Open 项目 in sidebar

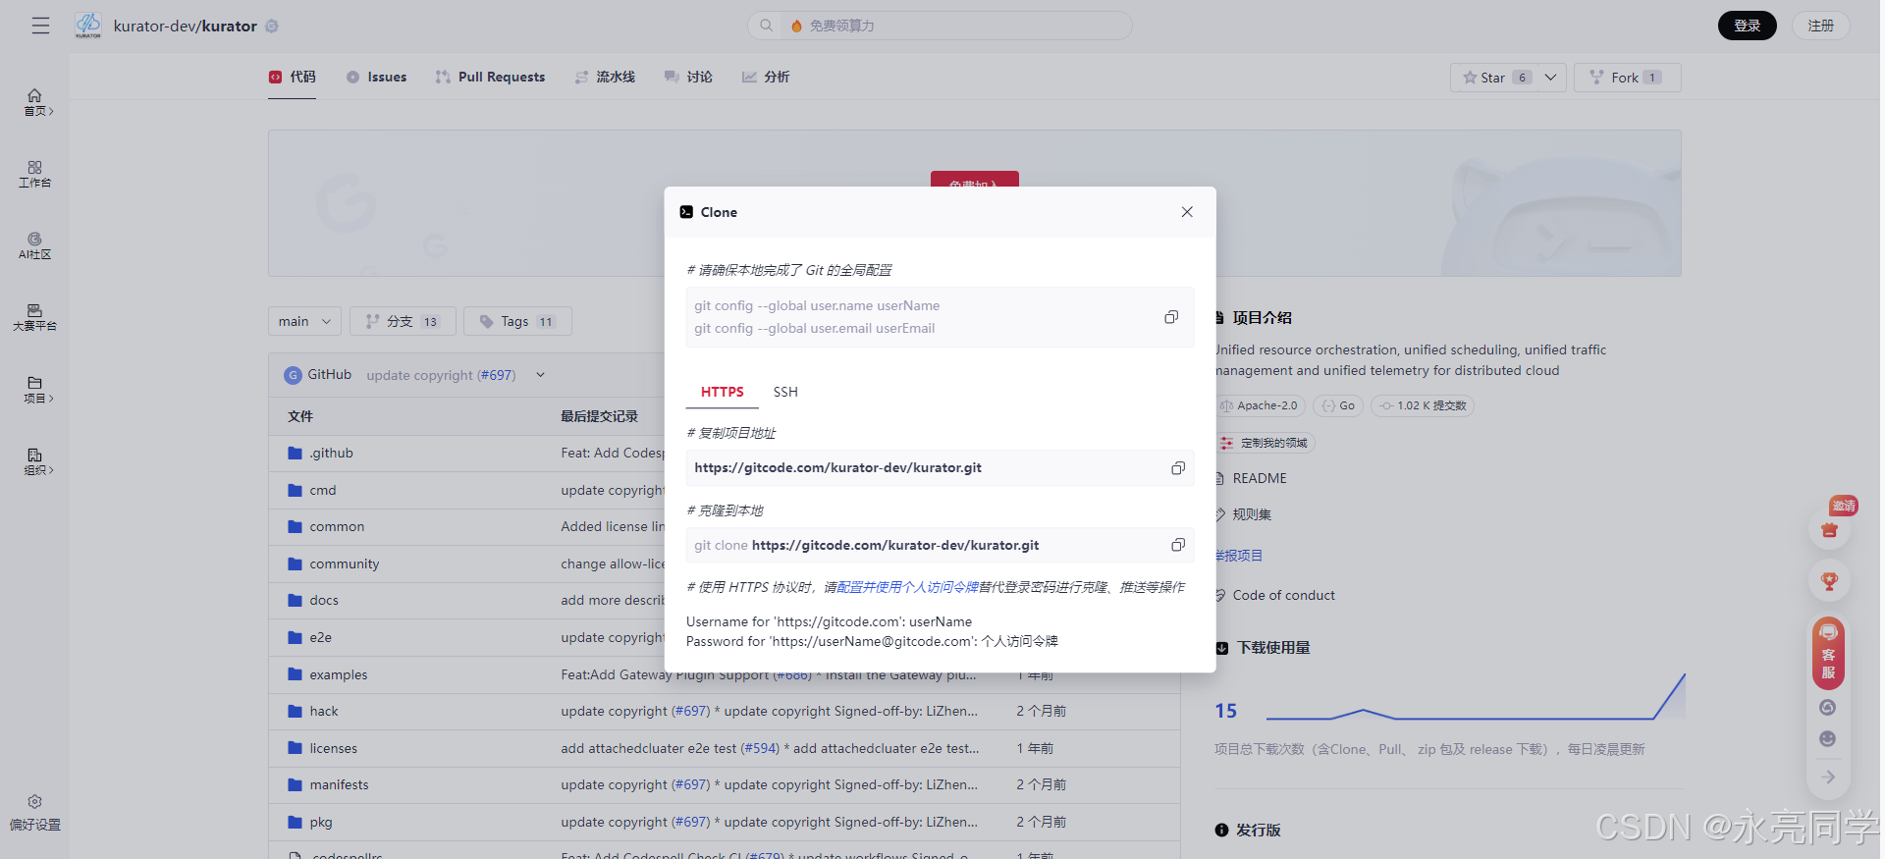(x=35, y=390)
